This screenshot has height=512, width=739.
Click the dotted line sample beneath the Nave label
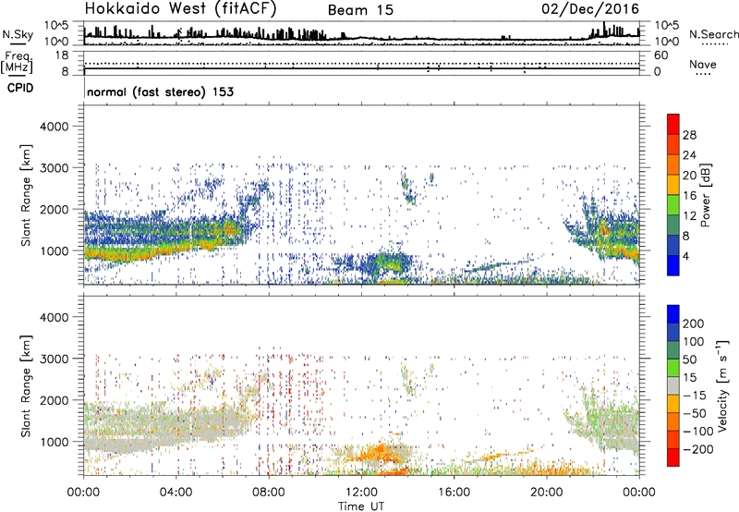point(703,74)
